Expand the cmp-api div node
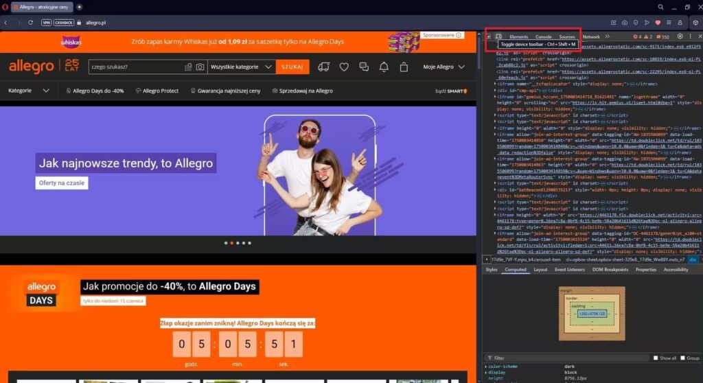Screen dimensions: 703x383 click(x=495, y=90)
